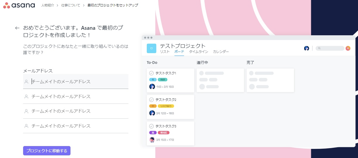Viewport: 358px width, 158px height.
Task: Go to 人物紹介 breadcrumb step
Action: pyautogui.click(x=47, y=5)
